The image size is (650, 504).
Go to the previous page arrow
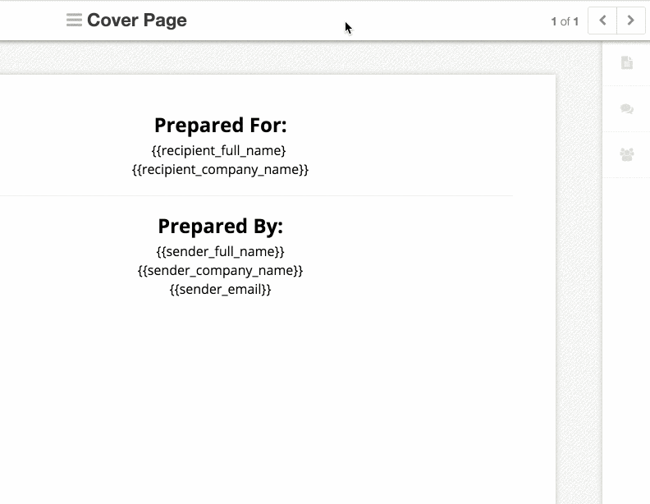point(602,21)
